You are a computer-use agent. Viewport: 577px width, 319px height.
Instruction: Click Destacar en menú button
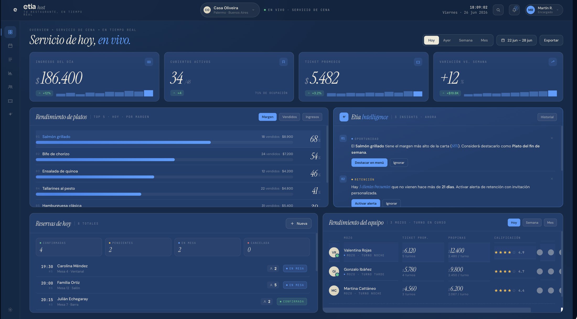point(369,163)
